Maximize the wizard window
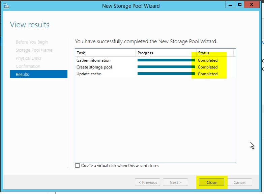Viewport: 264px width, 194px height. (240, 5)
